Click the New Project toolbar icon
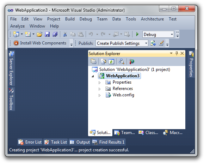The image size is (204, 163). (16, 34)
